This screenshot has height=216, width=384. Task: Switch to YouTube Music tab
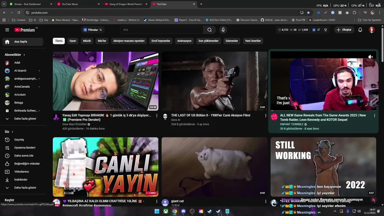(78, 4)
